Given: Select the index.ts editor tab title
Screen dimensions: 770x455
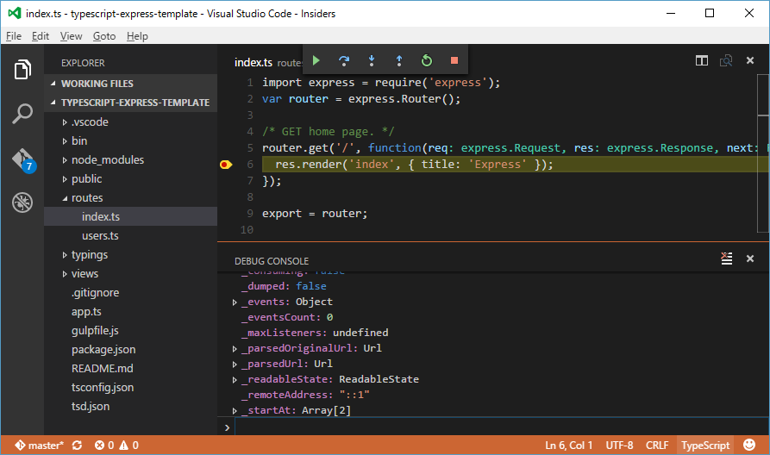Looking at the screenshot, I should pyautogui.click(x=254, y=62).
